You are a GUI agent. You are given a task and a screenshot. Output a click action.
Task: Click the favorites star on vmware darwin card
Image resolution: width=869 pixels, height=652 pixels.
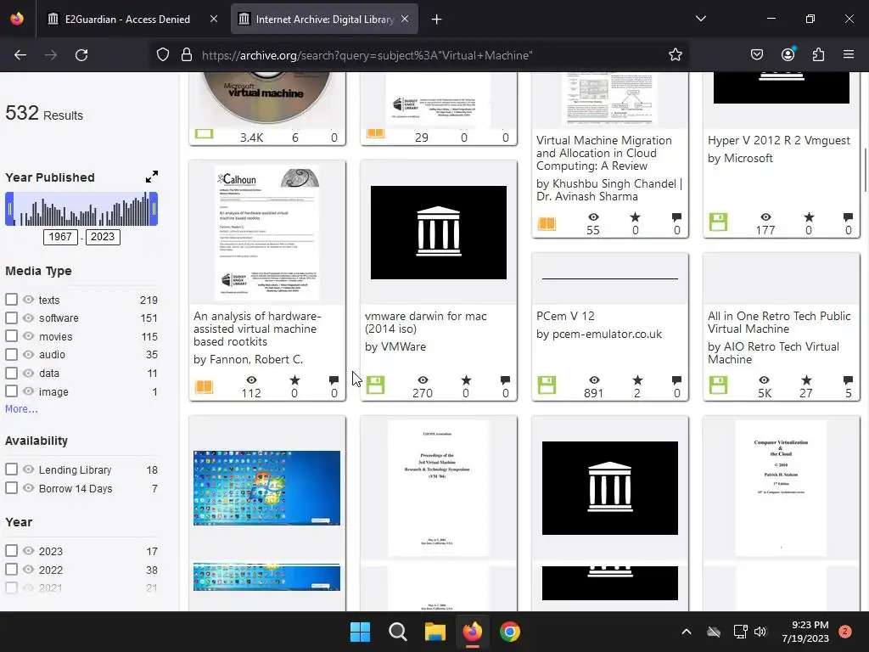pyautogui.click(x=466, y=380)
